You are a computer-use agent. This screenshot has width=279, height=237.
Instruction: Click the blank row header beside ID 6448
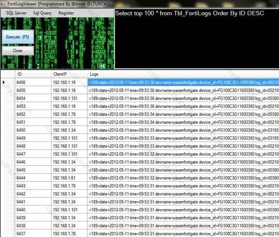pos(8,146)
